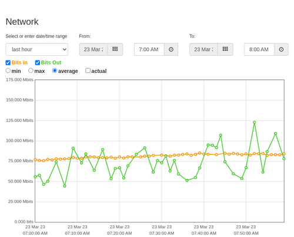The width and height of the screenshot is (294, 237).
Task: Uncheck the Bits In checkbox
Action: tap(8, 62)
